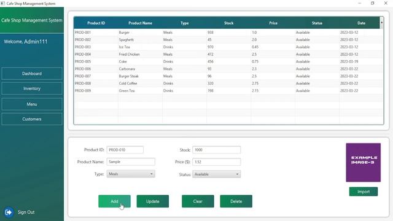
Task: Close the Cafe Shop Management System window
Action: (x=386, y=3)
